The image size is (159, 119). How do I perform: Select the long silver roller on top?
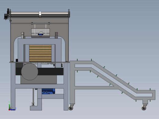39,15
